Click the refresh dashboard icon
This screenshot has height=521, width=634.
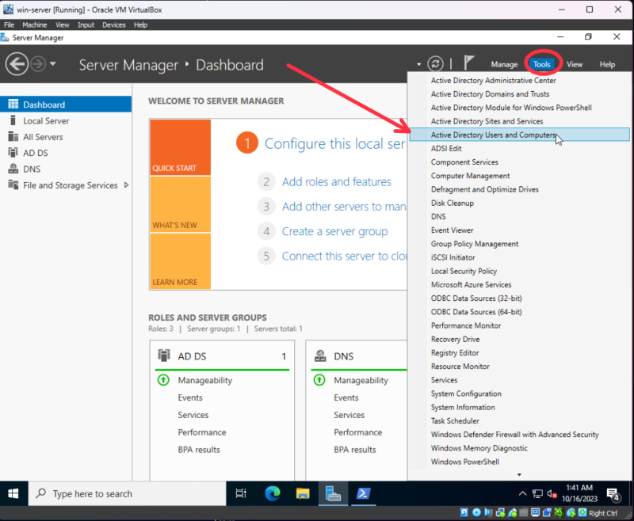tap(434, 64)
